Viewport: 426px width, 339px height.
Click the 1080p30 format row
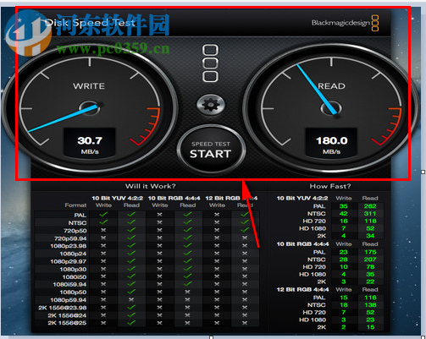click(x=147, y=269)
